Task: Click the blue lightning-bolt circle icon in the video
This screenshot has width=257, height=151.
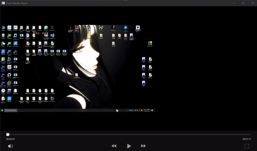Action: 126,27
